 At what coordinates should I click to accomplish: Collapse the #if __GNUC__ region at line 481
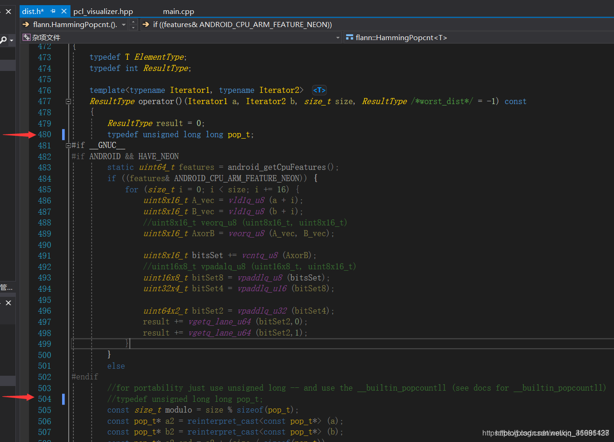[x=68, y=146]
